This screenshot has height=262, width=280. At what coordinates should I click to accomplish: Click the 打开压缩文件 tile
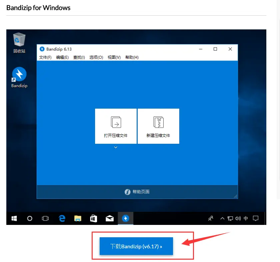(x=116, y=126)
